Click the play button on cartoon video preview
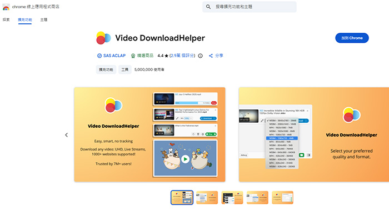The image size is (389, 221). [185, 159]
